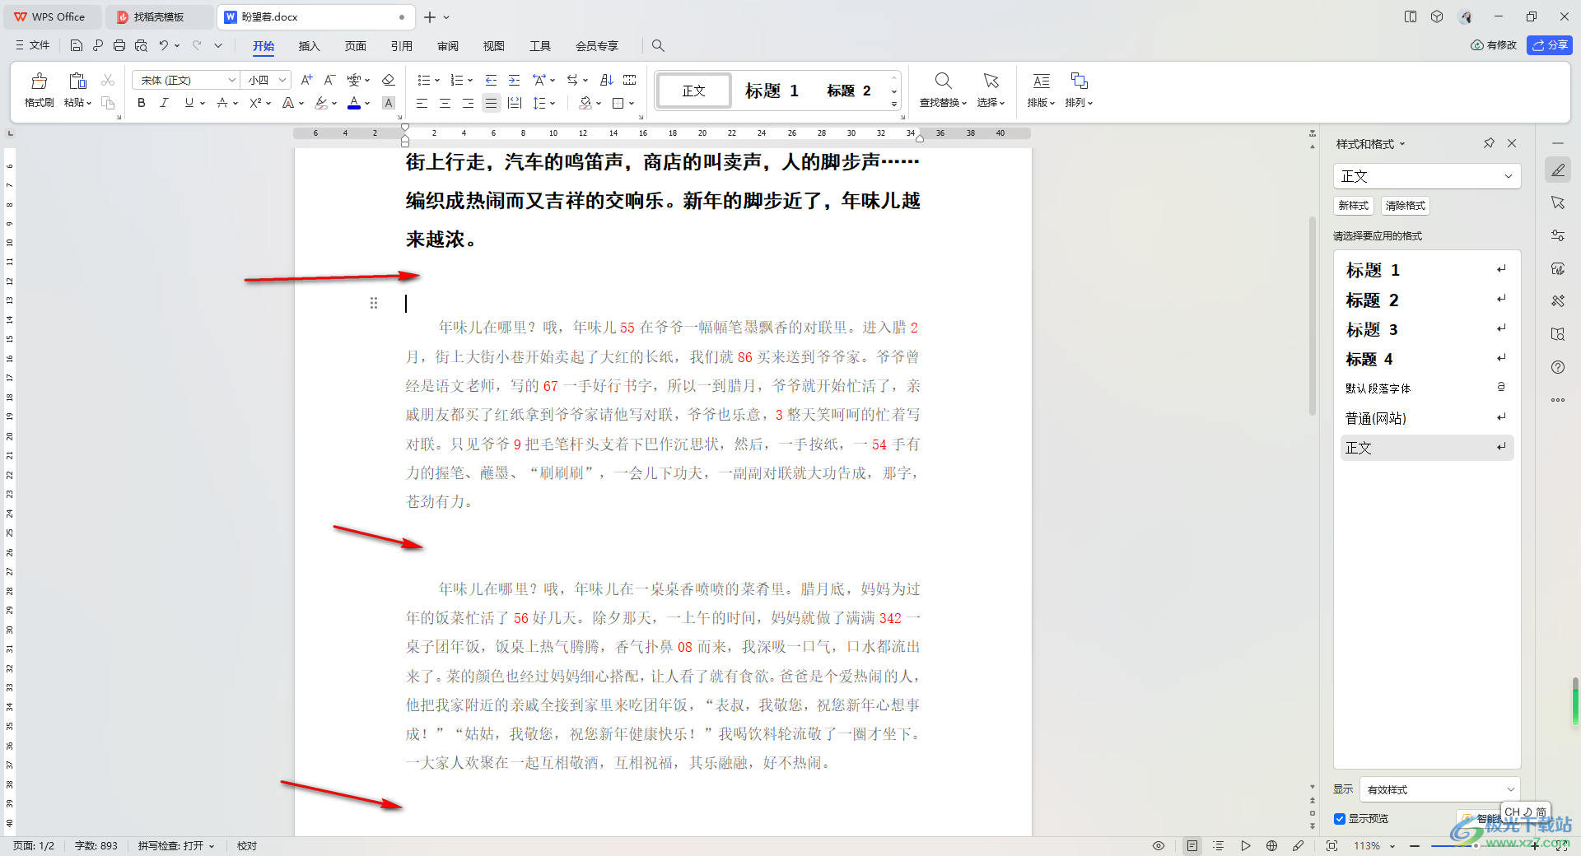Toggle character shading button
This screenshot has width=1581, height=856.
tap(389, 103)
